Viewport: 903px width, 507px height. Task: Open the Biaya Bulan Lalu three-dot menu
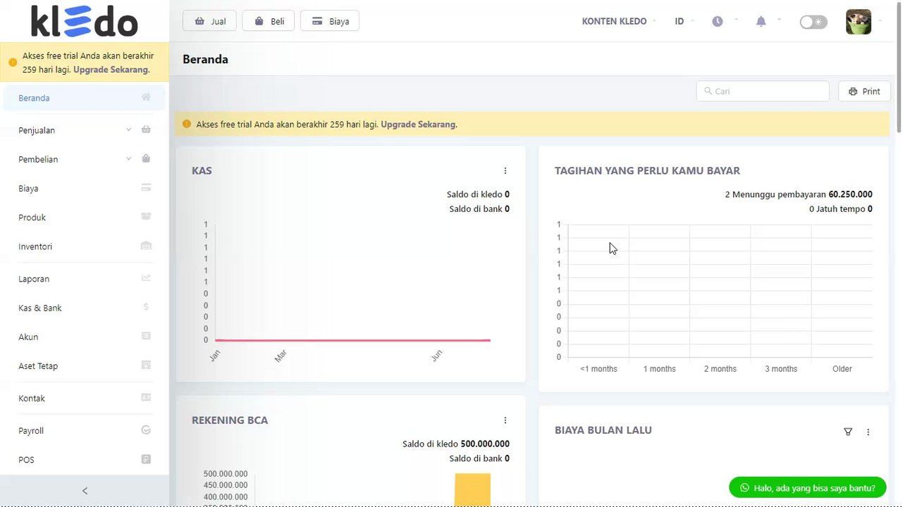click(868, 432)
